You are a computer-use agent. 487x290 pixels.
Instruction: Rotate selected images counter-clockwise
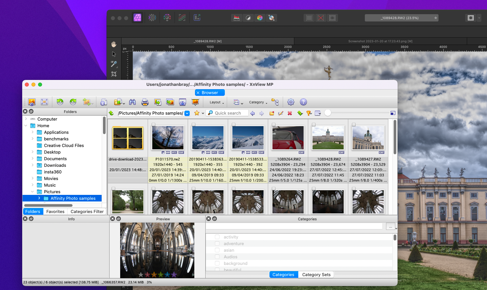click(x=60, y=102)
